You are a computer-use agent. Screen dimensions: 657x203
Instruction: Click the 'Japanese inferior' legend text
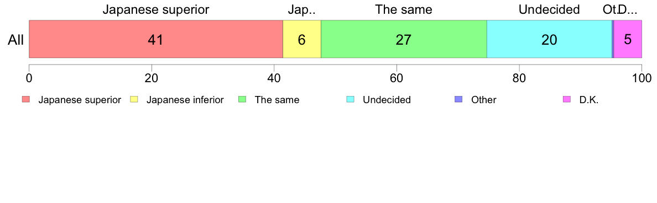[x=185, y=100]
